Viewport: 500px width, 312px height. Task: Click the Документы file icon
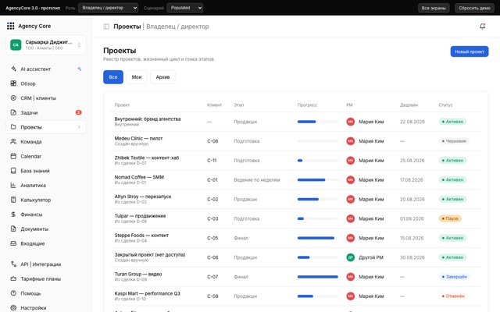coord(13,229)
